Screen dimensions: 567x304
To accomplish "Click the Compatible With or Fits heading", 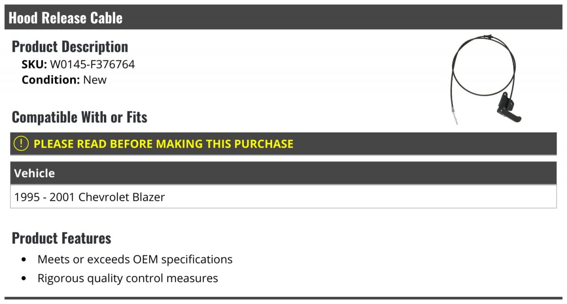I will 79,117.
